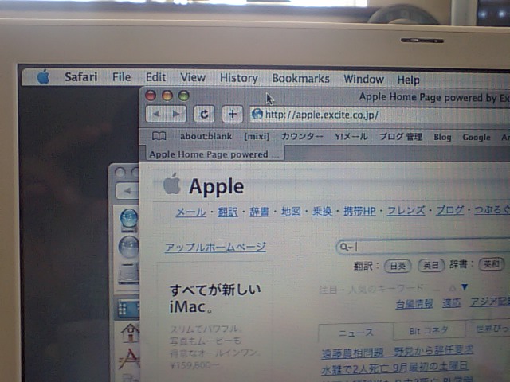Open the フレンズ link
Screen dimensions: 510x382
(406, 211)
